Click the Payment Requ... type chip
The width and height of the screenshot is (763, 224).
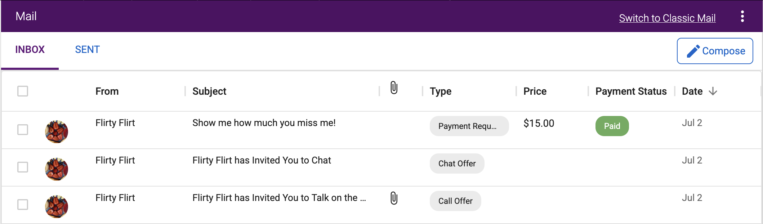pyautogui.click(x=469, y=126)
